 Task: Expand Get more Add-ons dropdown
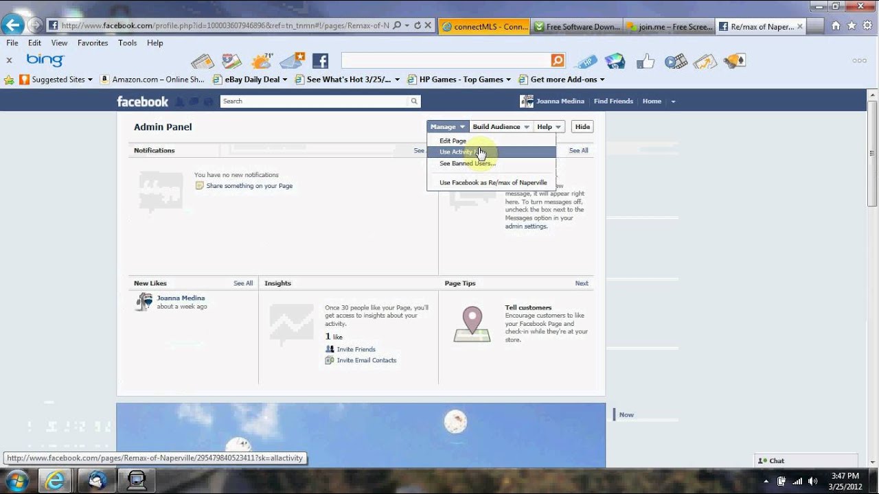tap(602, 80)
